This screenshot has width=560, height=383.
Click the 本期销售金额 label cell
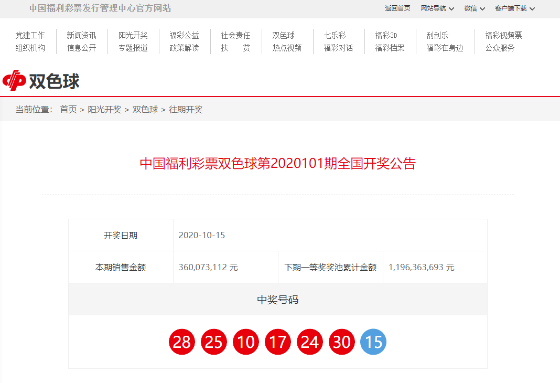click(x=121, y=267)
